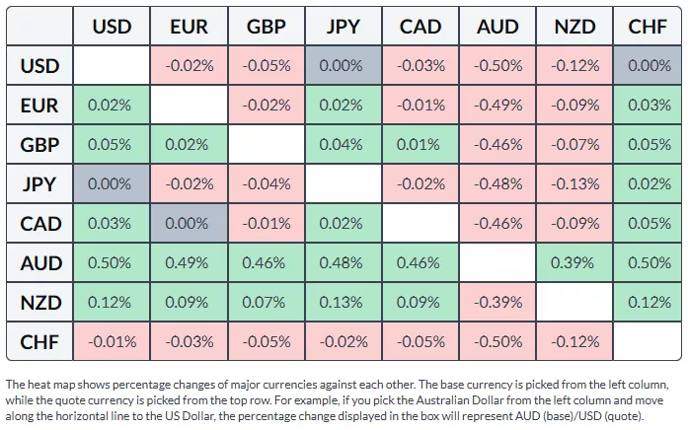This screenshot has height=430, width=688.
Task: Click the JPY/NZD cell showing -0.13%
Action: pos(574,184)
